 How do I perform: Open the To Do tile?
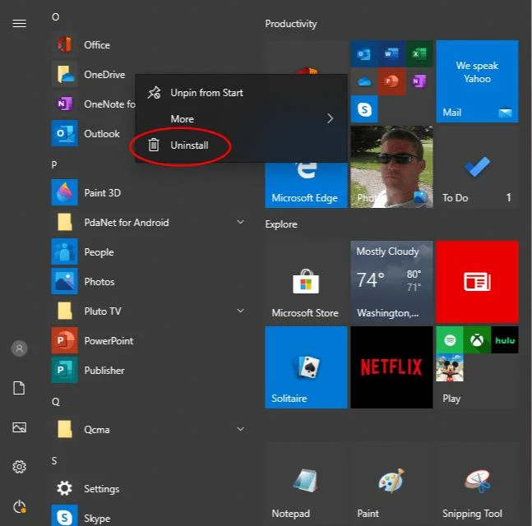point(477,167)
